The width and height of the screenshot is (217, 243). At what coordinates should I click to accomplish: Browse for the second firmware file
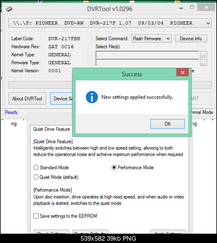(204, 63)
